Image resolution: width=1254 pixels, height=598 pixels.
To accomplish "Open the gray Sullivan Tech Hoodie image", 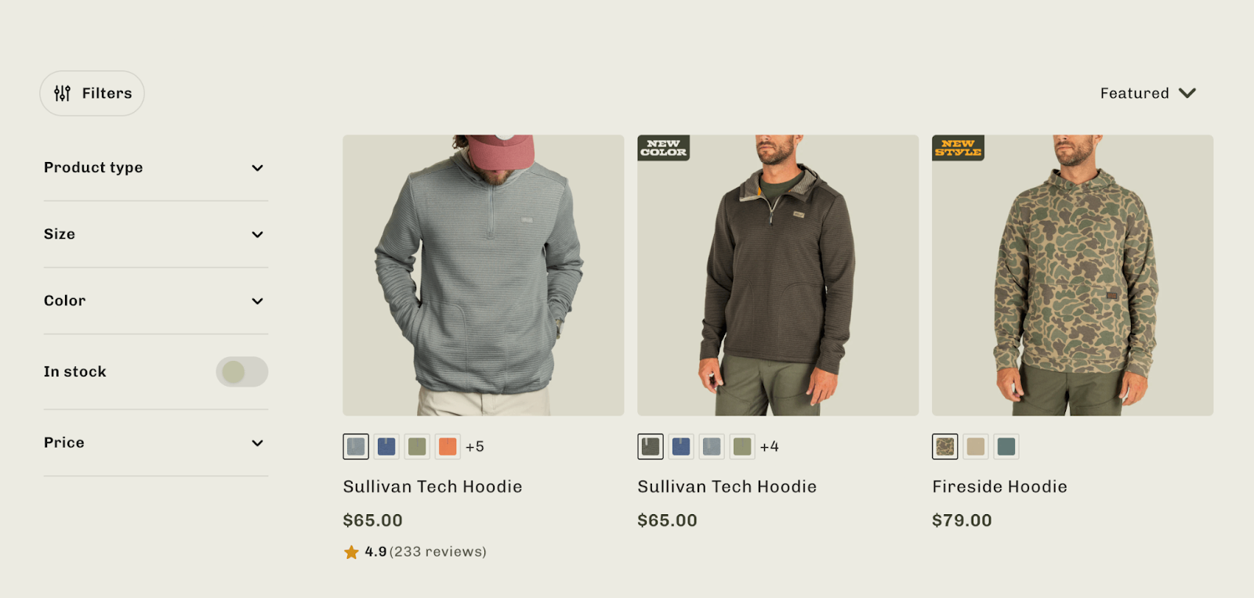I will point(484,275).
